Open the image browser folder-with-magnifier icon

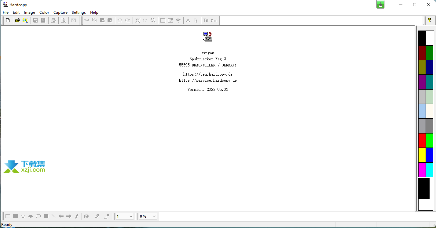[25, 20]
